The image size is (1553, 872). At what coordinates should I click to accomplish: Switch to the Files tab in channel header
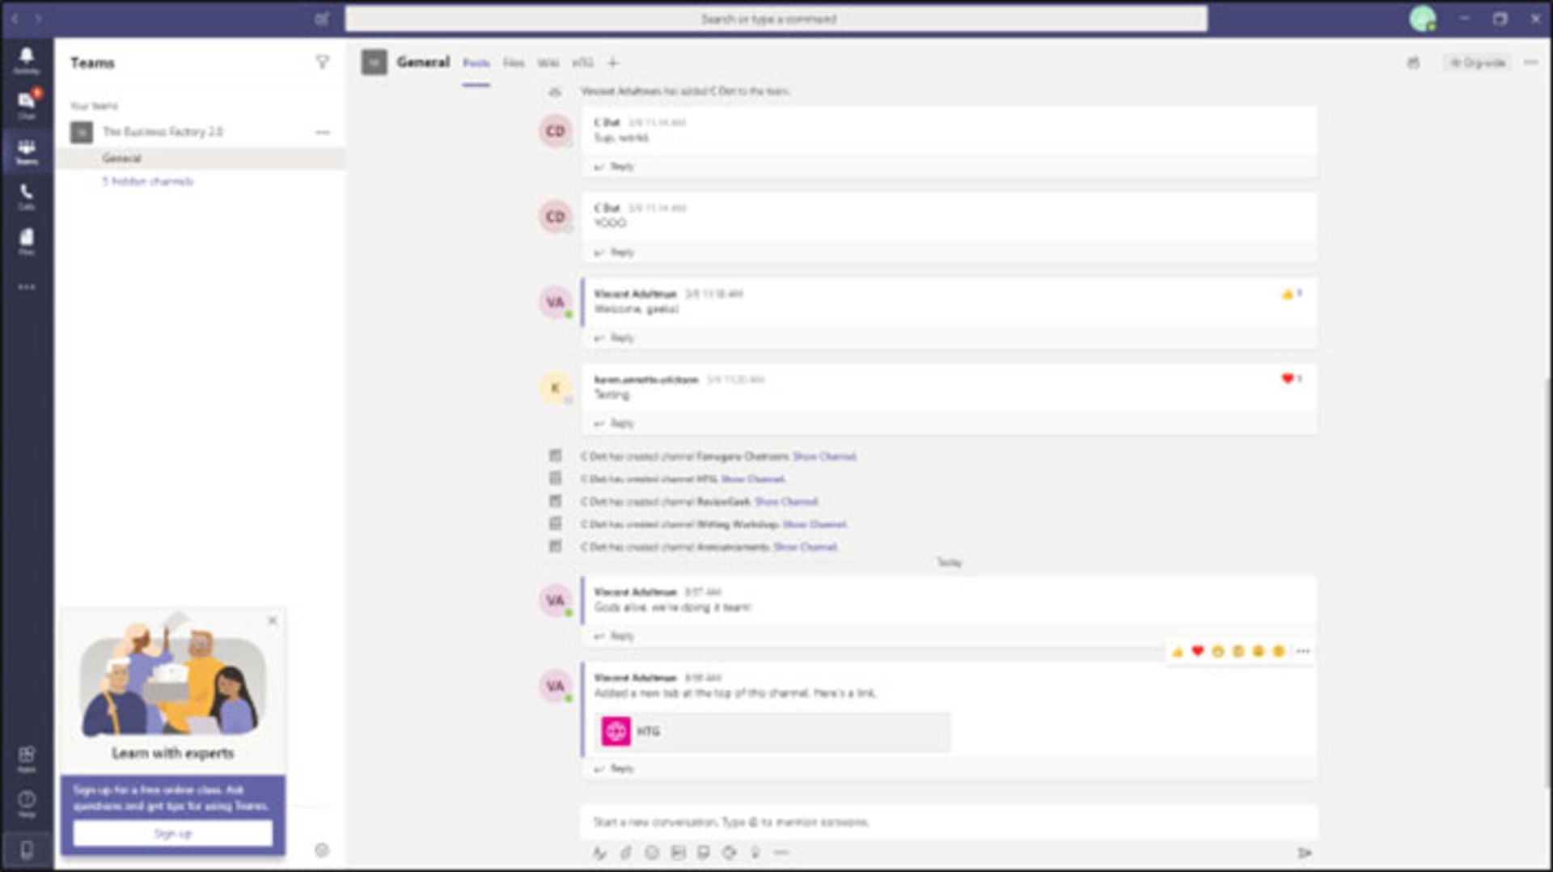pos(514,62)
